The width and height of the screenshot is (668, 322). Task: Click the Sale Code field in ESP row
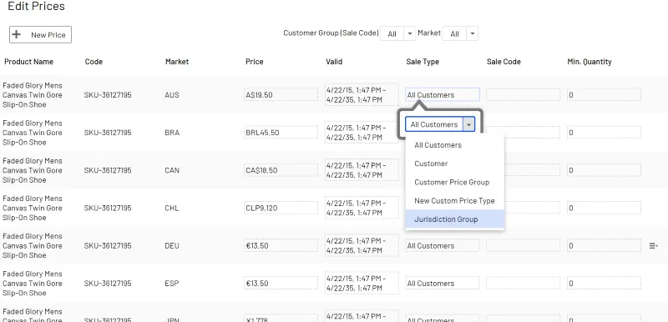click(523, 284)
